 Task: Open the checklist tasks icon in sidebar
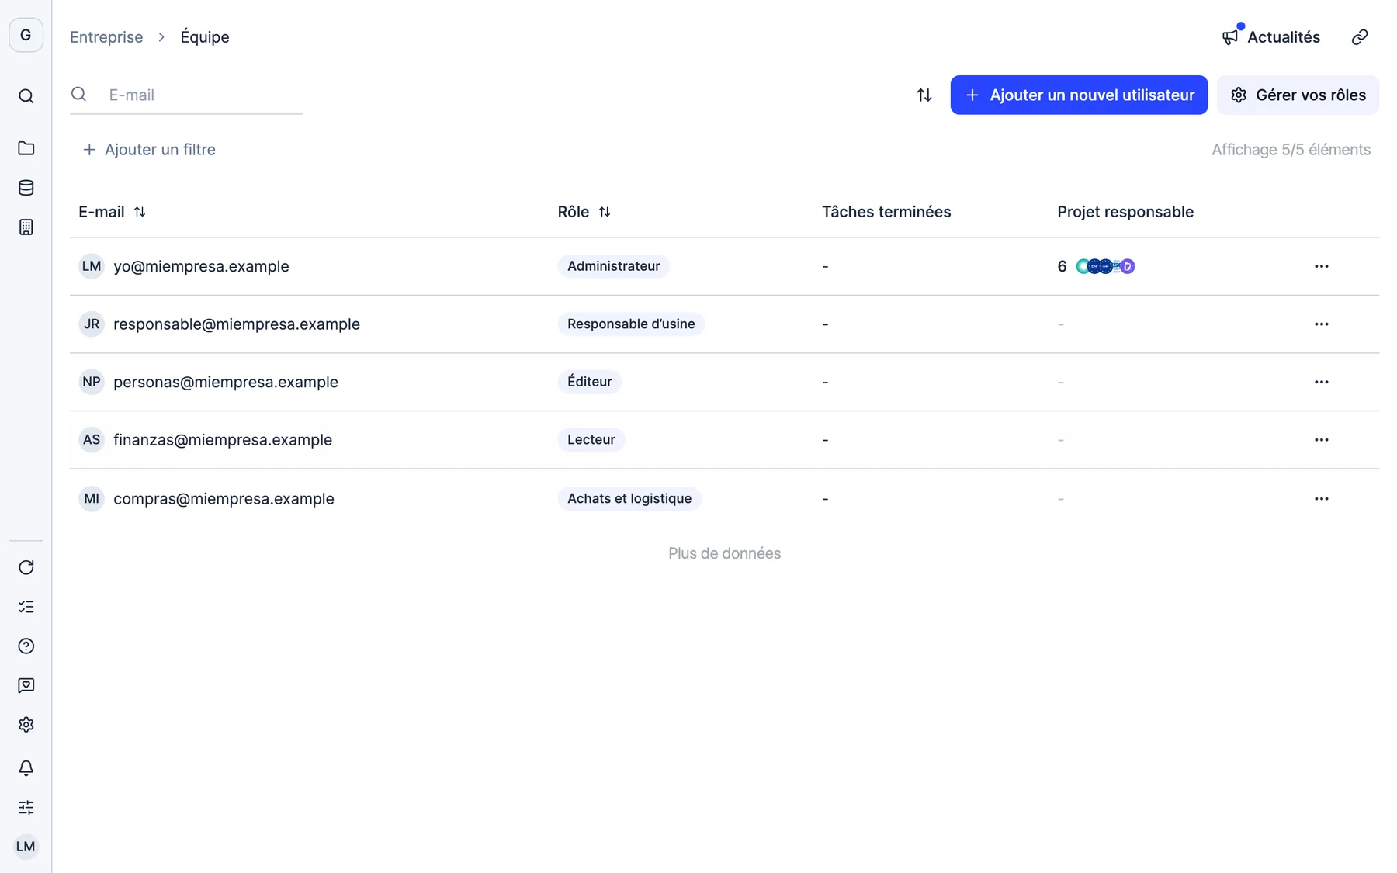[26, 607]
